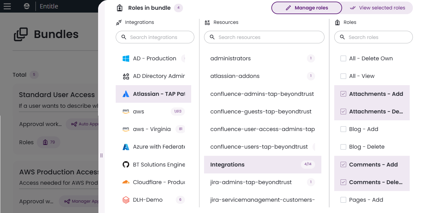Click the Auto Approval workflow pill
This screenshot has height=213, width=427.
(85, 124)
